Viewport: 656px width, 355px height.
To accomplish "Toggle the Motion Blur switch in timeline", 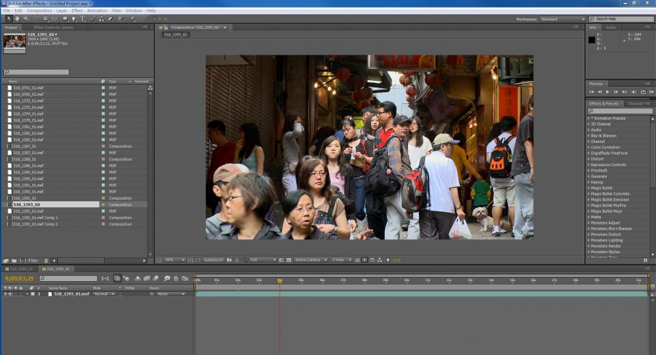I will click(x=156, y=278).
